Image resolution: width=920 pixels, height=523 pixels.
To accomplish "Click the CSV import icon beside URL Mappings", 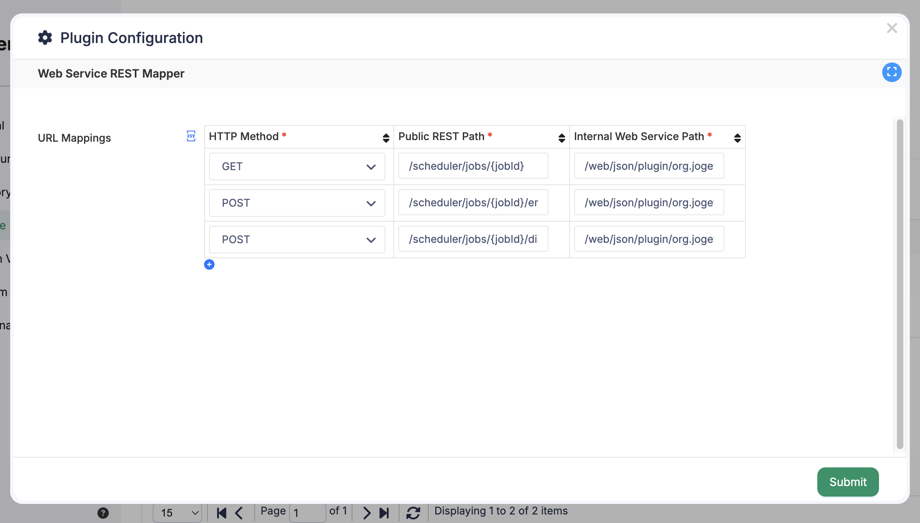I will (x=191, y=136).
